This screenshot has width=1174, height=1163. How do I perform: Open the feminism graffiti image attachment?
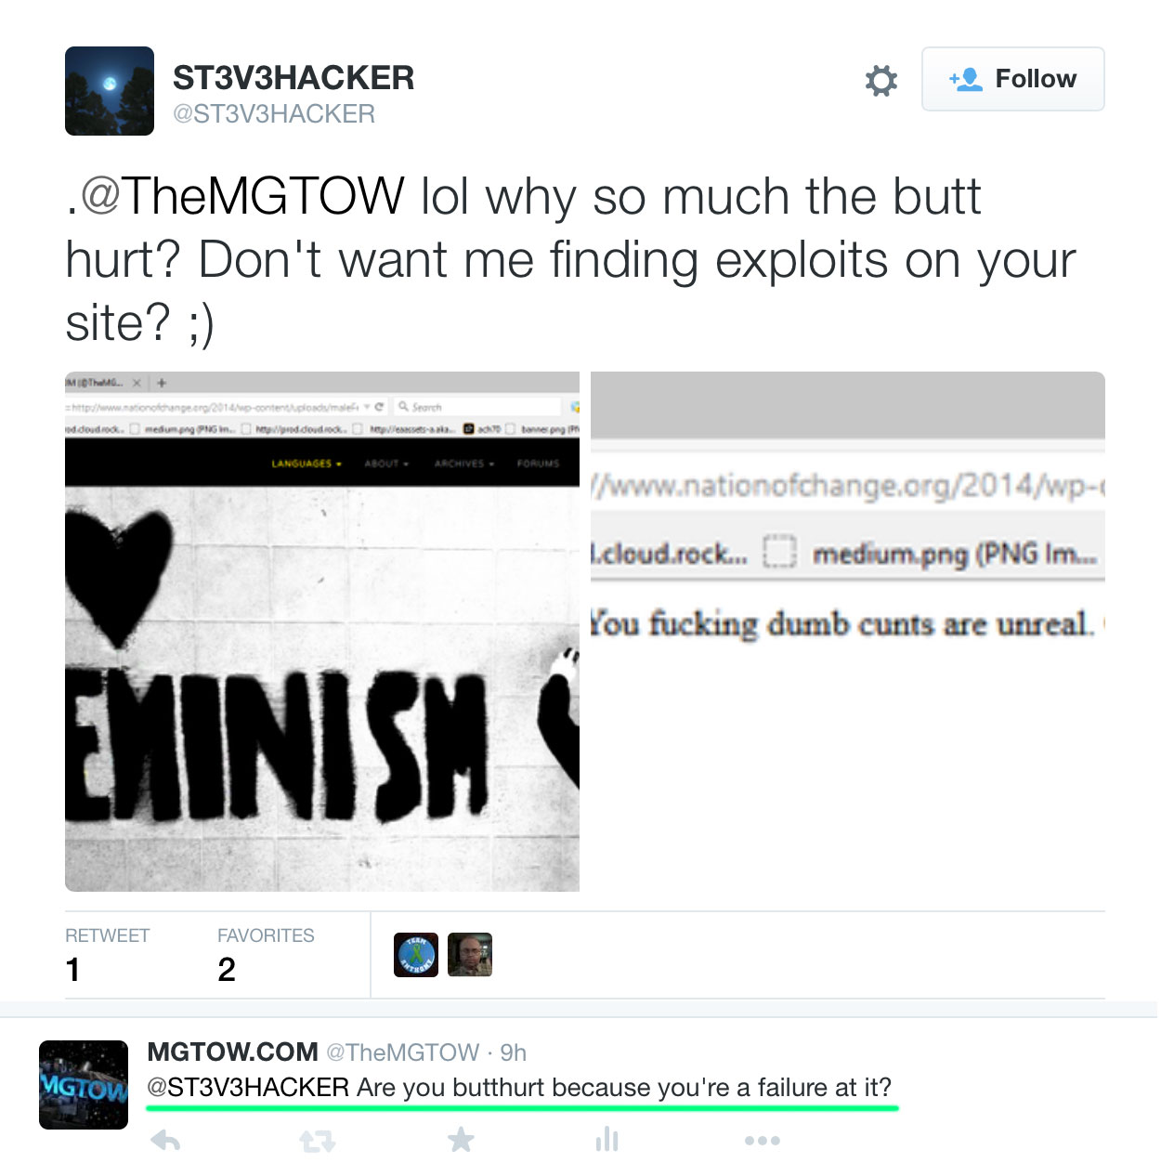(322, 632)
